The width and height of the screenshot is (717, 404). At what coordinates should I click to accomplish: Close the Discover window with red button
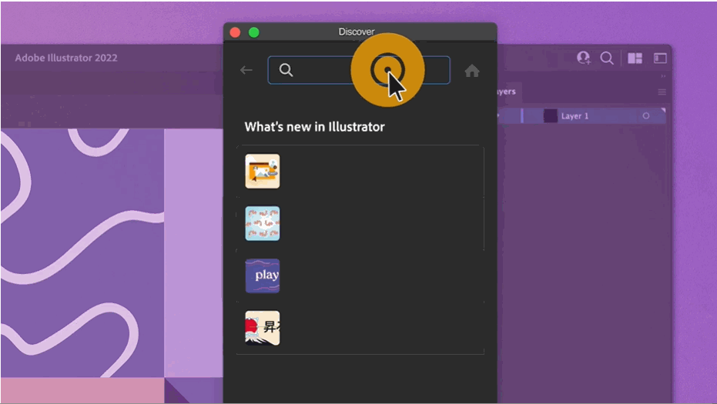coord(235,32)
